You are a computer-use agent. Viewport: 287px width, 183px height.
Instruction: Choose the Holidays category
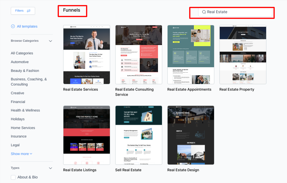pos(18,119)
